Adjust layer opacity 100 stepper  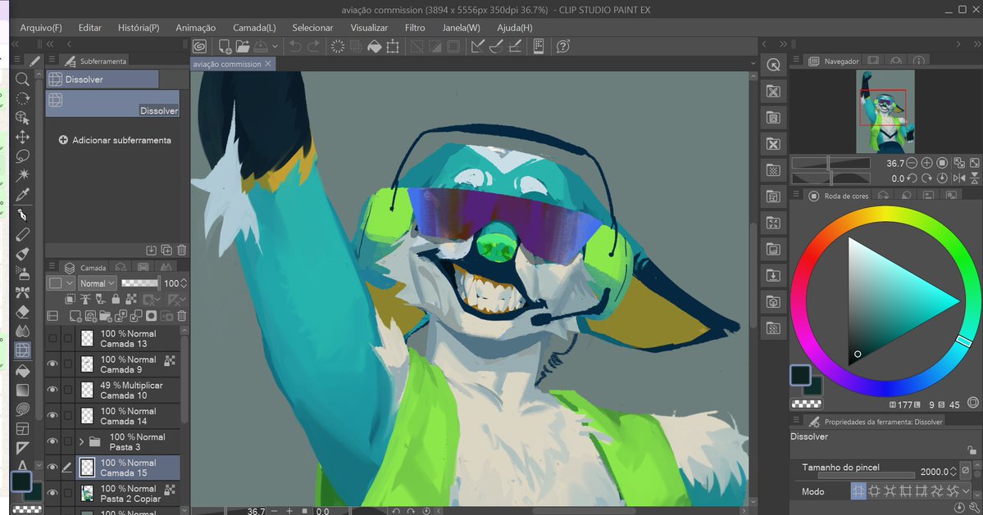184,283
